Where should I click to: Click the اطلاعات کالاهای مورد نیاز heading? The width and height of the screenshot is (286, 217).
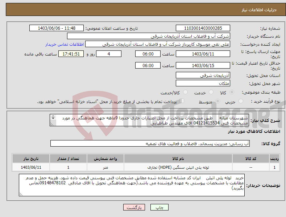[x=254, y=131]
